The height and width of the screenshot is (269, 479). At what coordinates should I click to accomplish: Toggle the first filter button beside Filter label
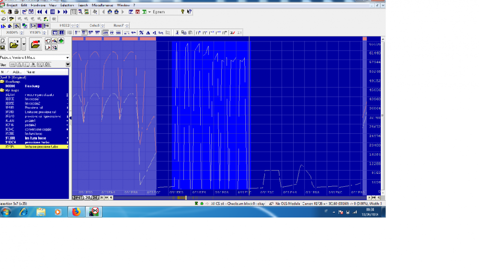click(x=12, y=65)
